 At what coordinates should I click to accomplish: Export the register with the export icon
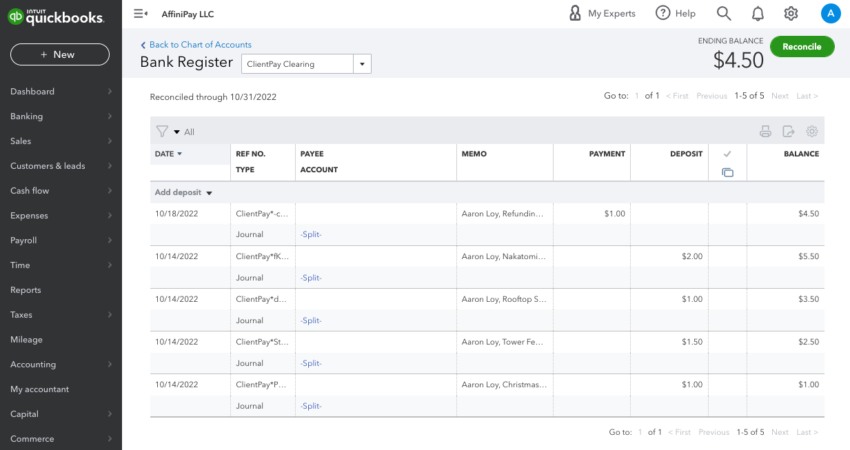pos(789,132)
